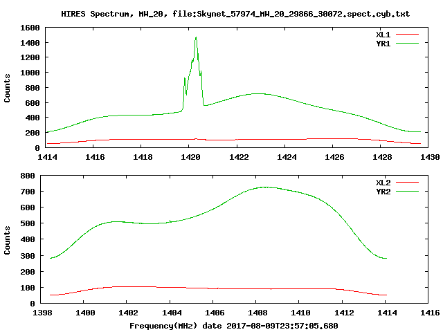Click the 300 tick label on bottom plot

click(x=28, y=256)
